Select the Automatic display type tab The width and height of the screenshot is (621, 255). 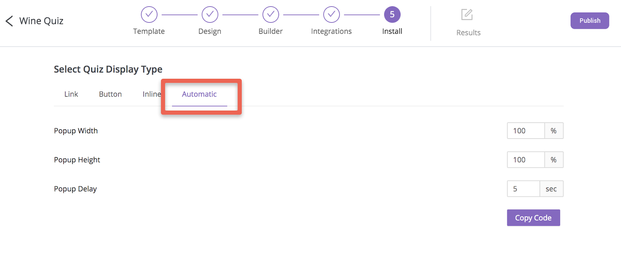(199, 94)
